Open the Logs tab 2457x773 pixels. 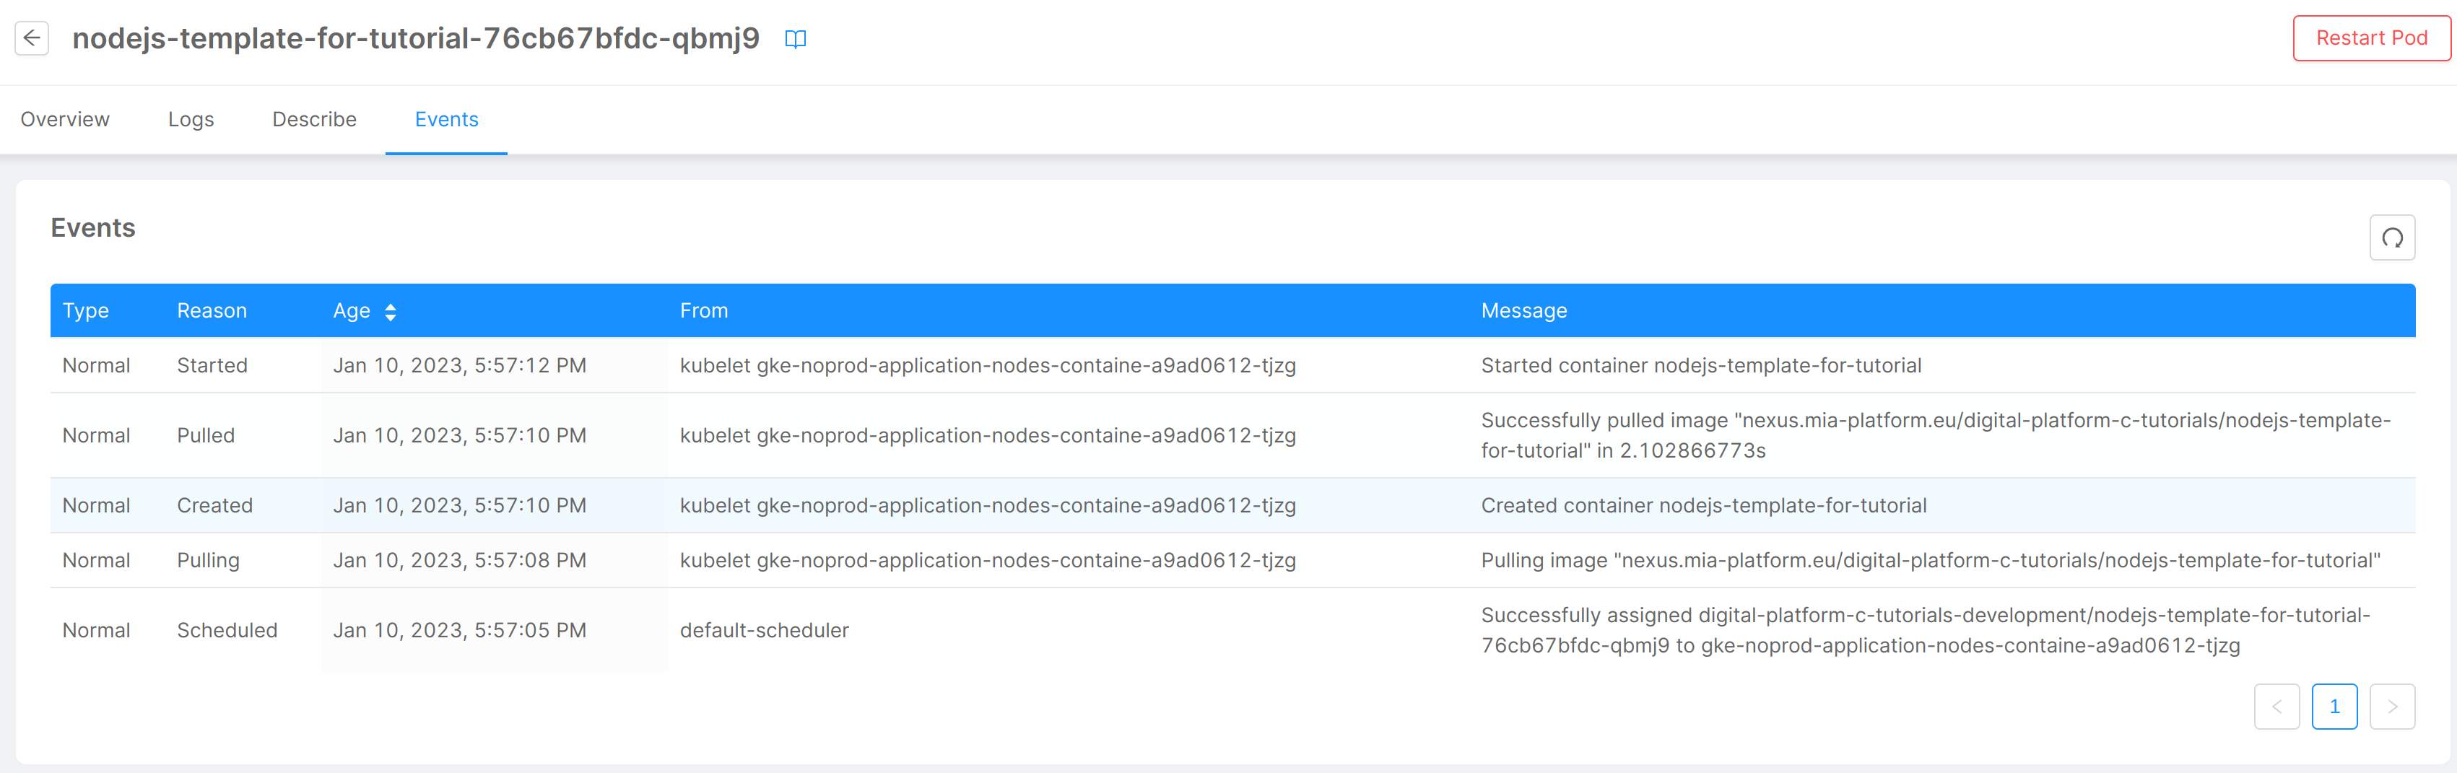point(191,119)
